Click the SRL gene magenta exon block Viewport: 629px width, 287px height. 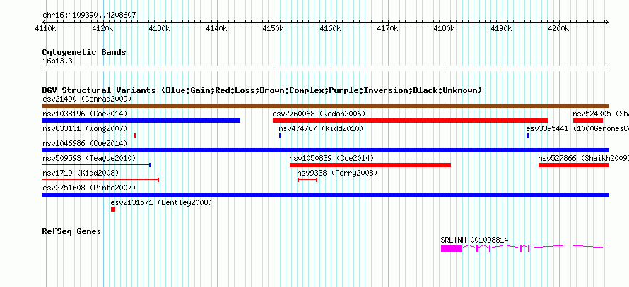pos(452,248)
